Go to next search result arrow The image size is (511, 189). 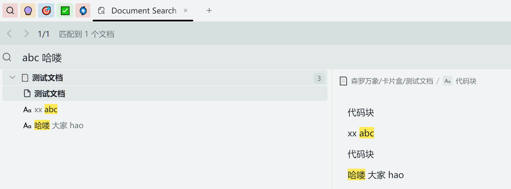point(26,33)
